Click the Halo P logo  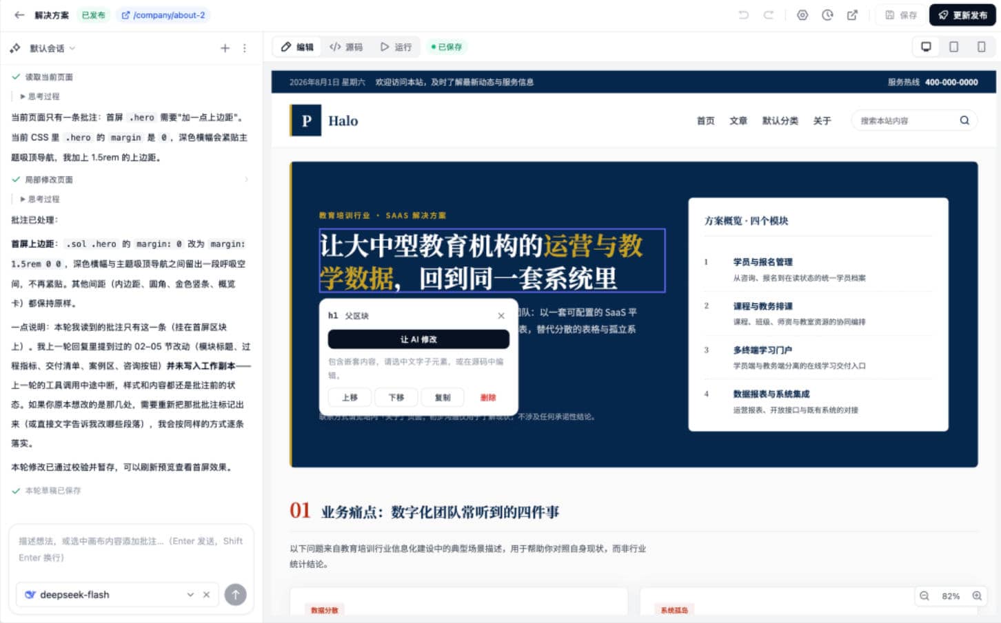(306, 120)
